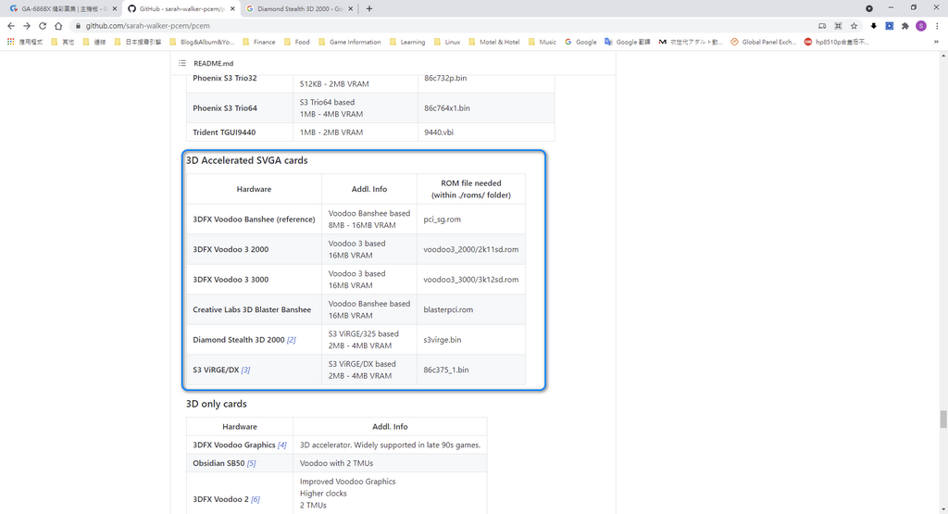The width and height of the screenshot is (948, 514).
Task: Close the GitHub sarah-walker-pcem tab
Action: click(x=232, y=8)
